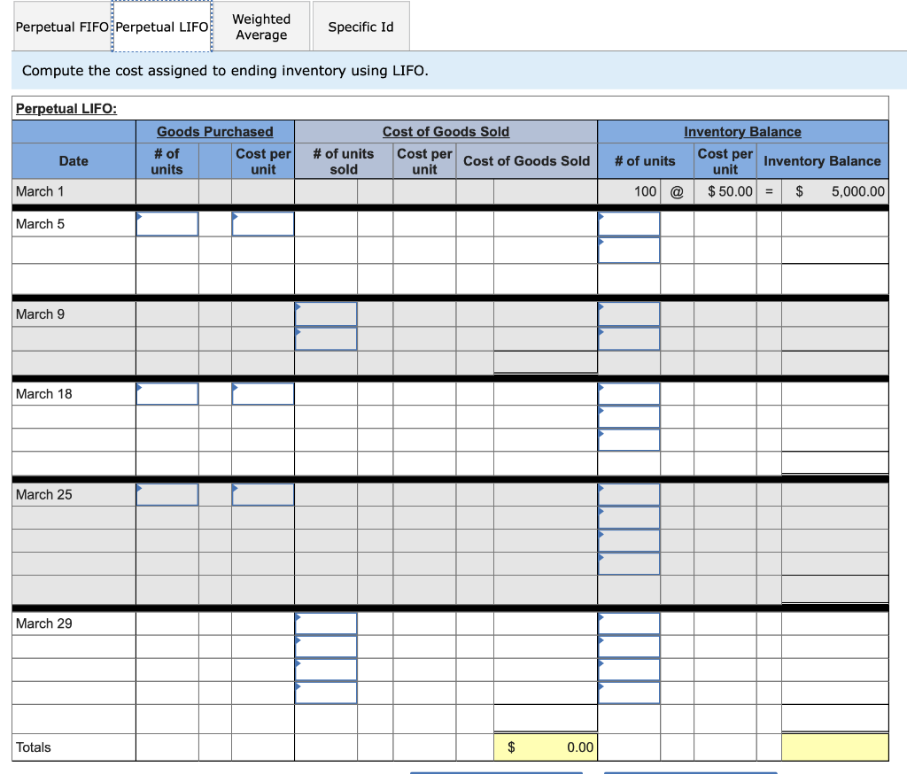
Task: Click the 'Date' column header
Action: pyautogui.click(x=74, y=161)
